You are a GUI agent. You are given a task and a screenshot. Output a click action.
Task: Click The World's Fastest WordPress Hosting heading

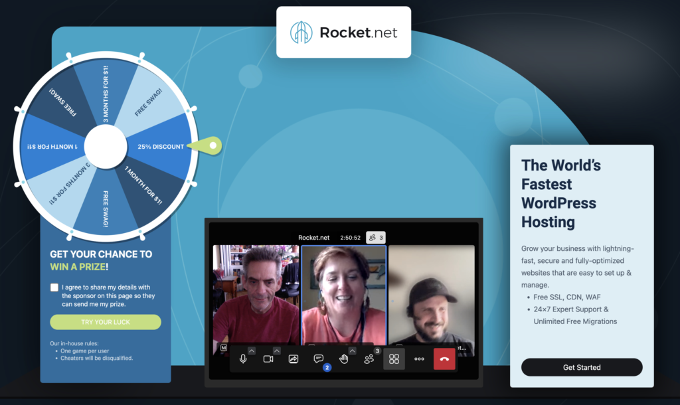tap(561, 193)
